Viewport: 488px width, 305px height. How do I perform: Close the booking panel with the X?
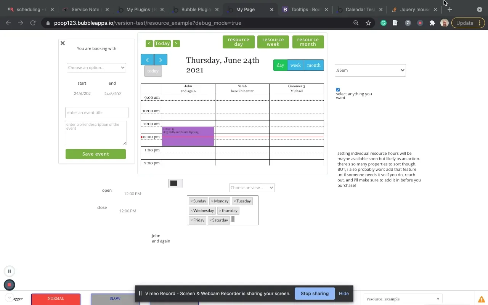point(63,43)
